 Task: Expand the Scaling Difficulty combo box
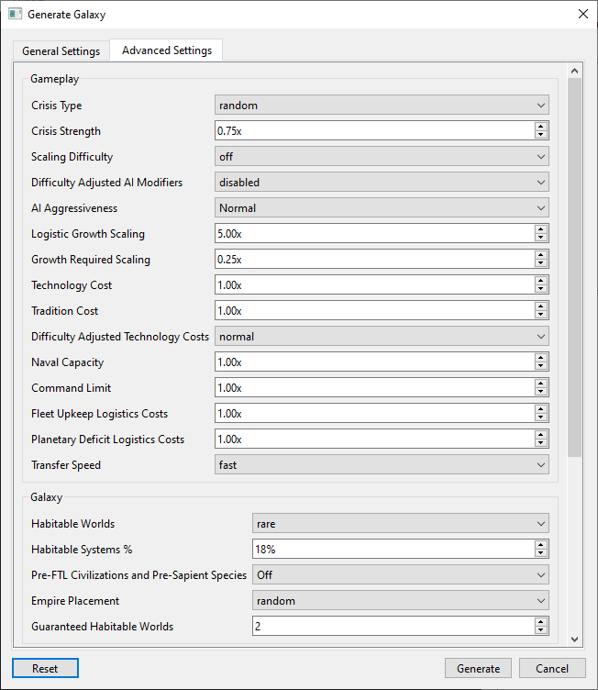click(382, 157)
